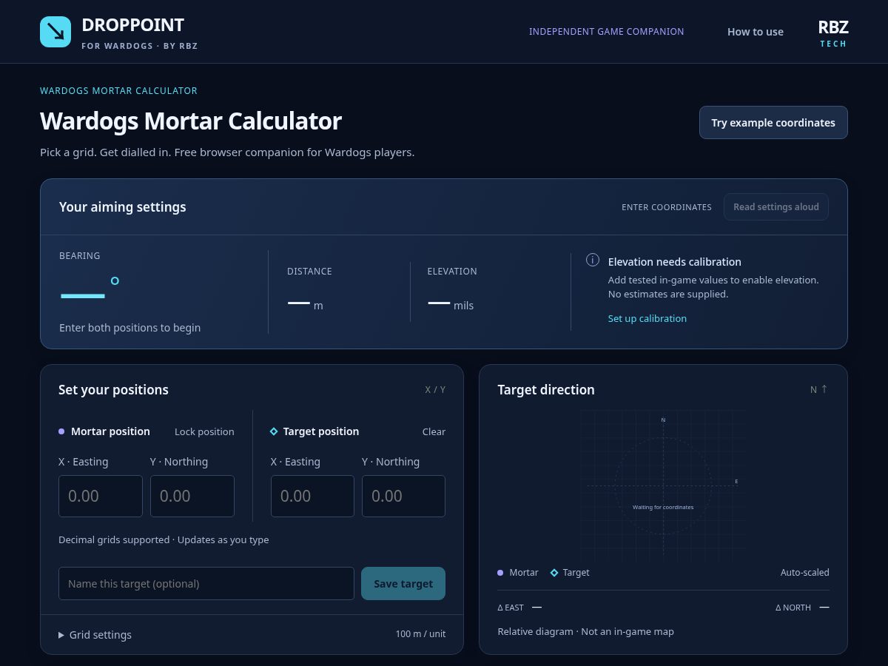888x666 pixels.
Task: Click the 'ENTER COORDINATES' status label
Action: [x=667, y=207]
